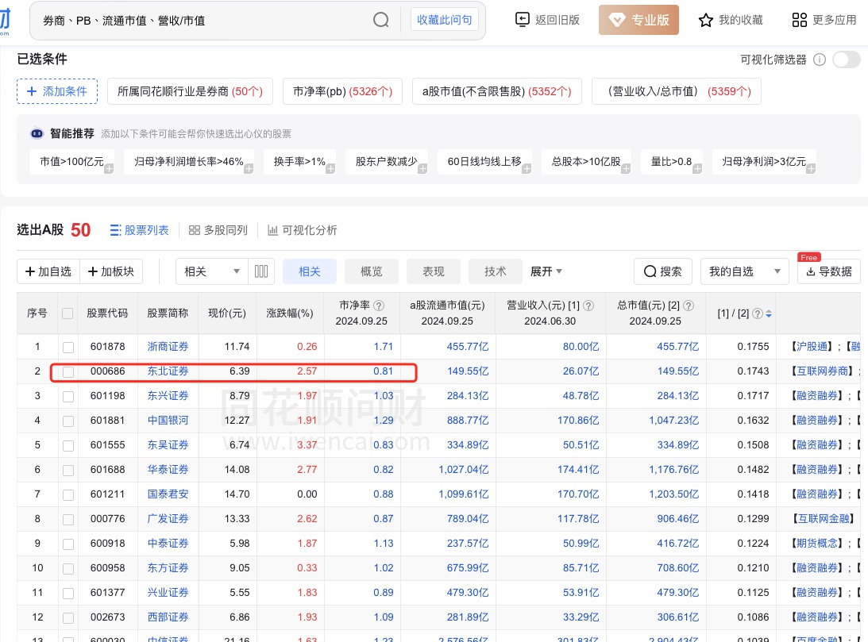Switch to 股票列表 view
The height and width of the screenshot is (642, 868).
pos(140,231)
